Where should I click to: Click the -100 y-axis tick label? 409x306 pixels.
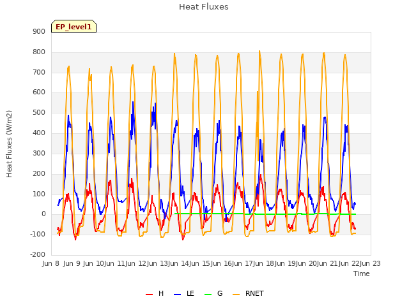coord(38,234)
